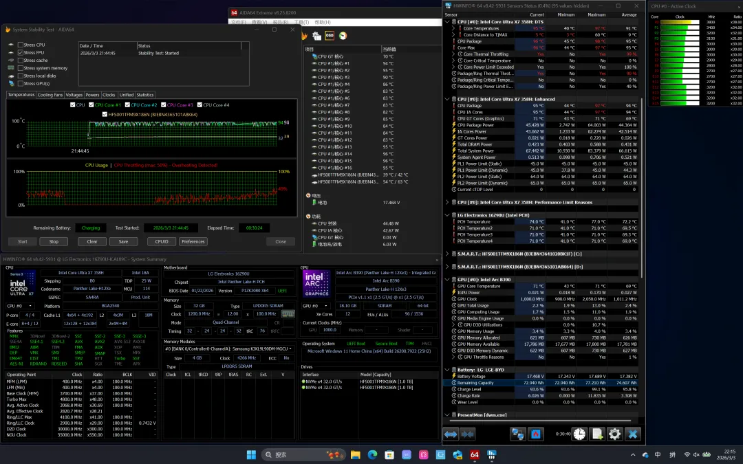The image size is (743, 464).
Task: Click Windows Start button on taskbar
Action: (x=251, y=454)
